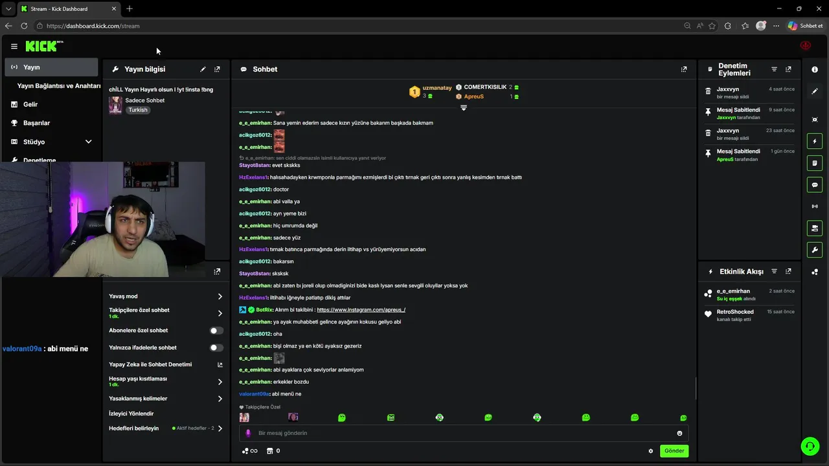Click the Bir mesaj gönderin input field
This screenshot has width=829, height=466.
463,433
